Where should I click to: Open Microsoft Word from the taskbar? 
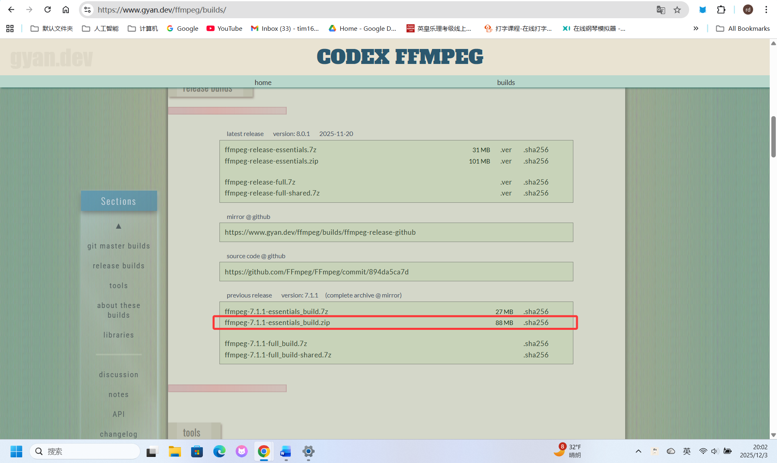coord(286,451)
